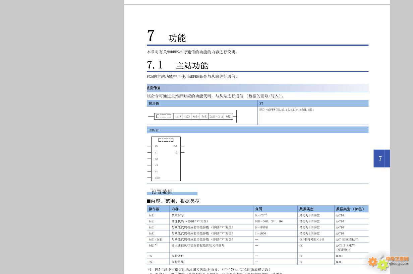Click the s5d1 input pin on FBD block
The image size is (413, 274).
pyautogui.click(x=158, y=178)
